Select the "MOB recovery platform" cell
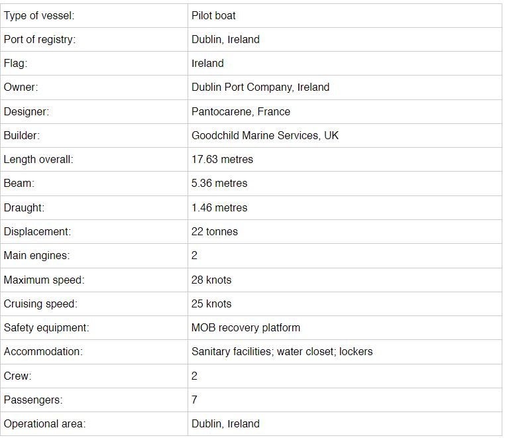Viewport: 505px width, 438px height. (245, 327)
